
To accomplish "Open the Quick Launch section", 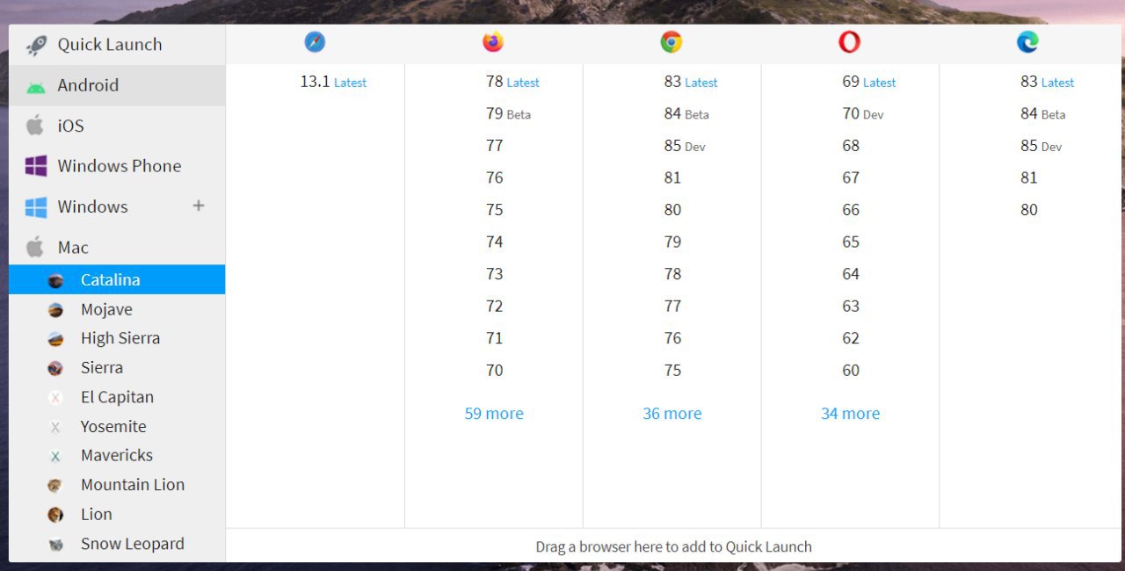I will coord(117,45).
